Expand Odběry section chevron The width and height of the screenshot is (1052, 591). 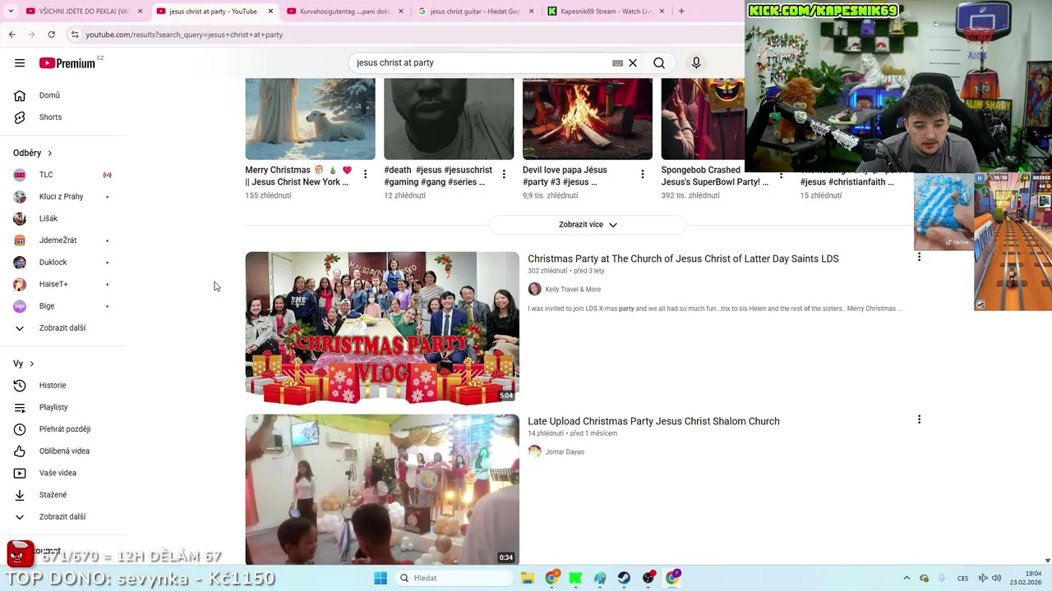[50, 153]
